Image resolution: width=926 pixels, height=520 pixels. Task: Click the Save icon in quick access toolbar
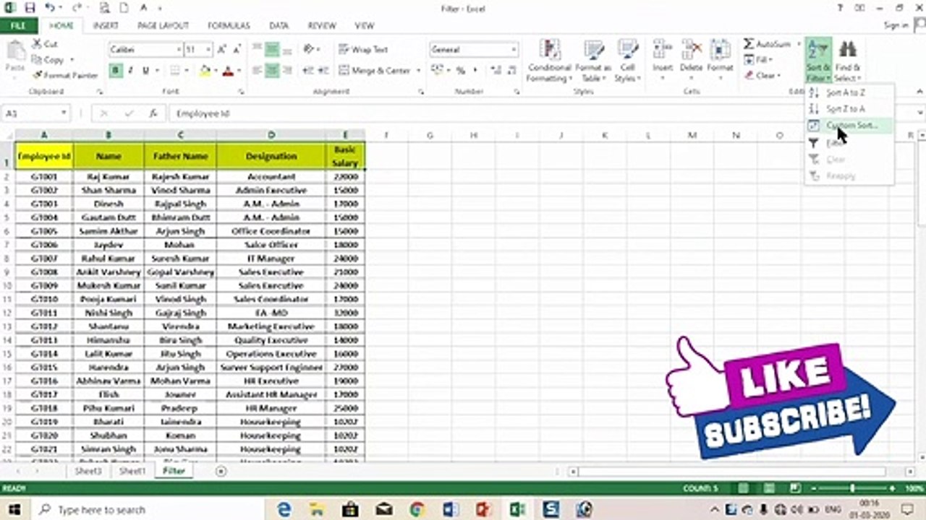point(30,9)
